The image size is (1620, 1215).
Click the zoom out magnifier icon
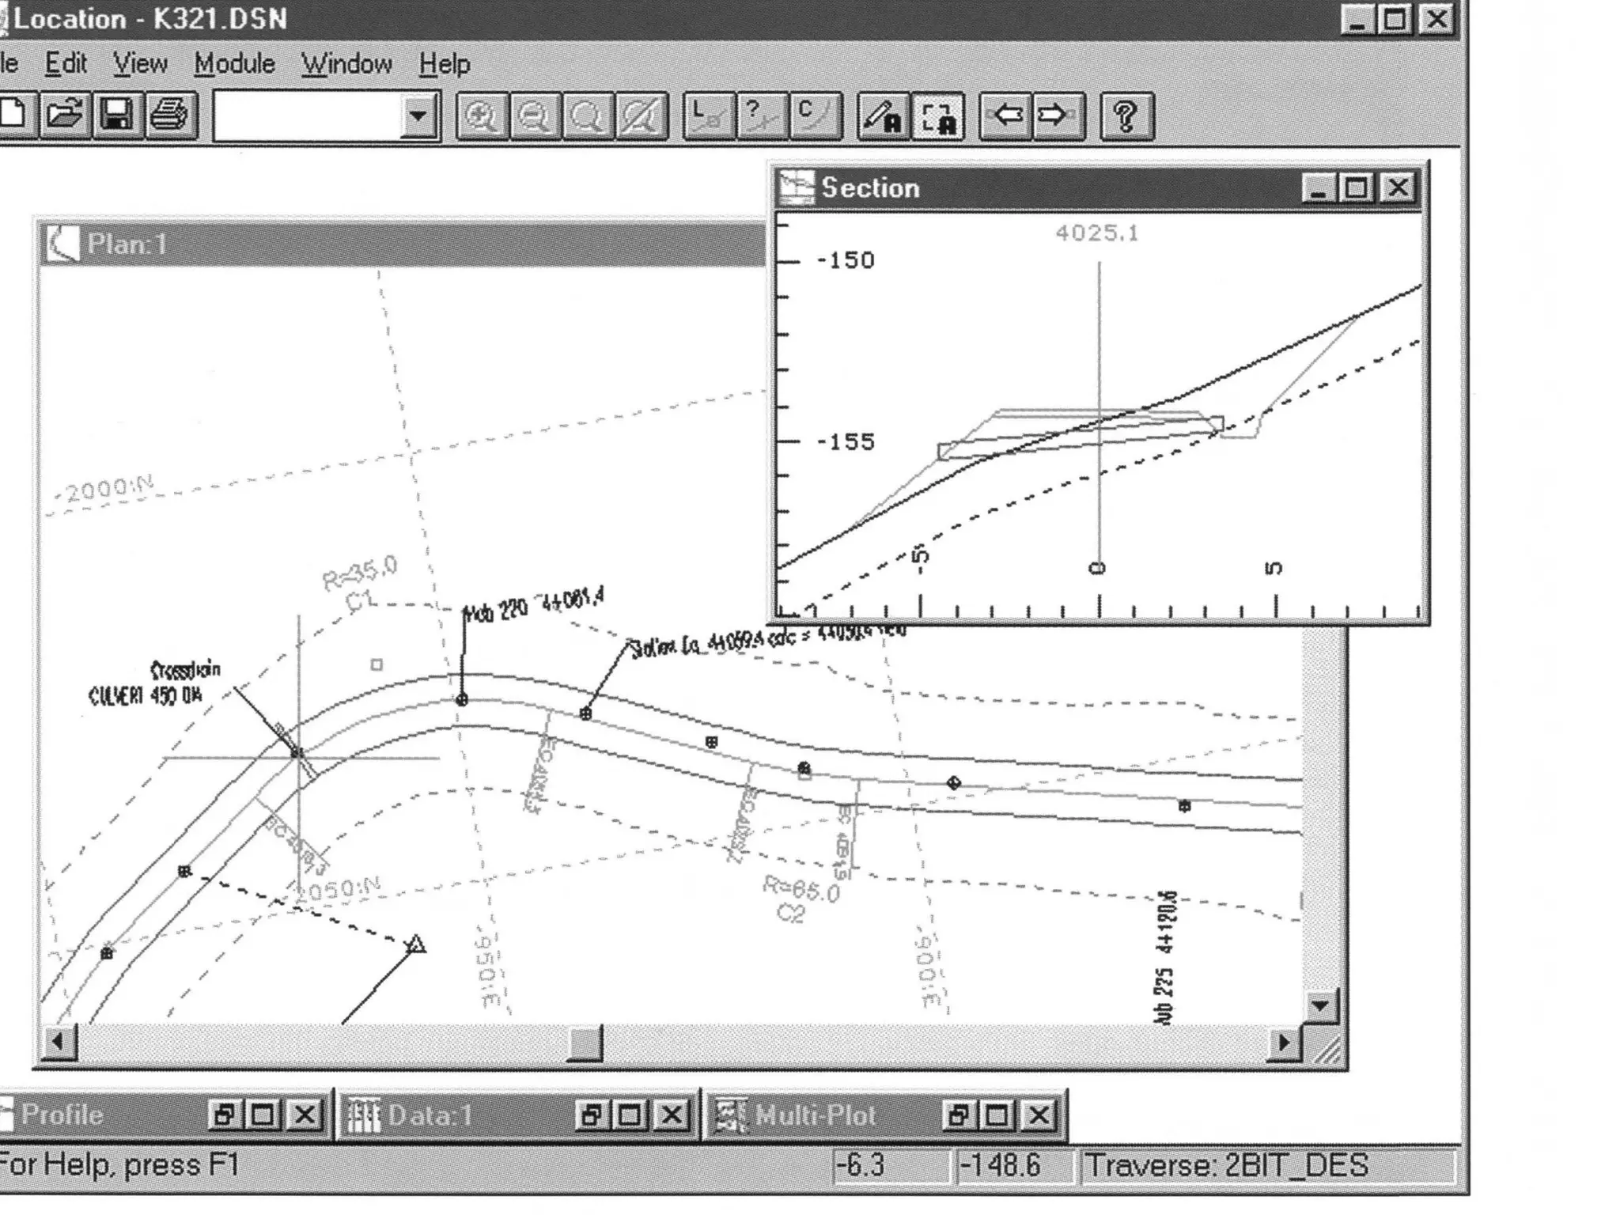click(x=535, y=117)
